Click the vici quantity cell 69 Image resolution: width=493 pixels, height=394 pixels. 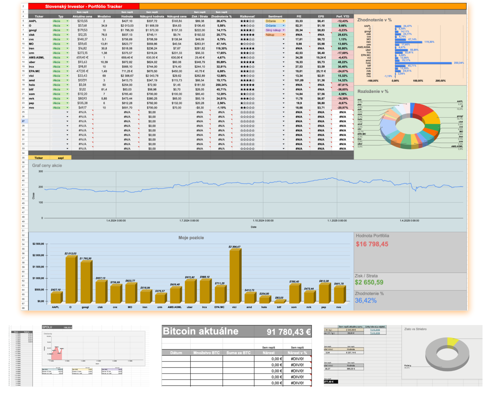click(x=104, y=76)
